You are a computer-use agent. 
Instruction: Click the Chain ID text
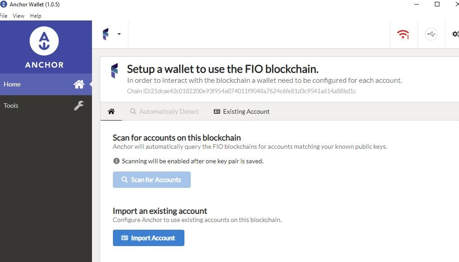coord(241,91)
